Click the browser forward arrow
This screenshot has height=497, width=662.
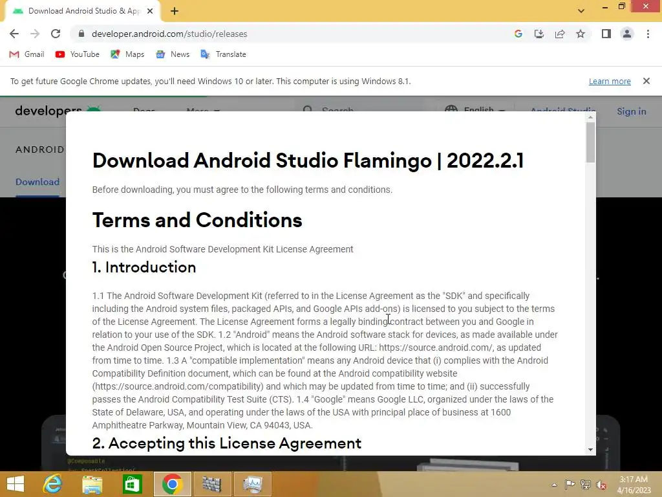click(35, 34)
